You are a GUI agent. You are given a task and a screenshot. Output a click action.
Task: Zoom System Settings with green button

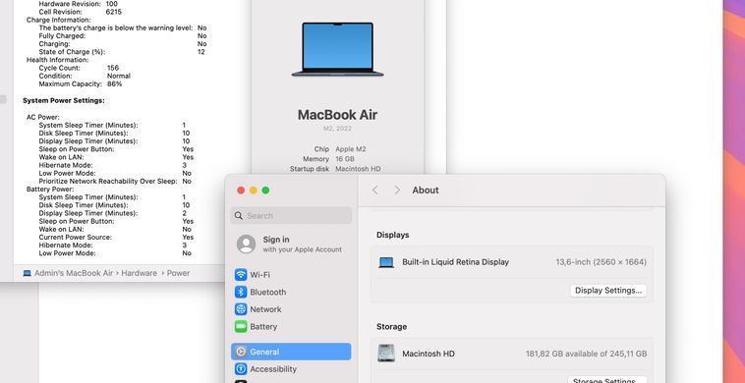coord(265,191)
